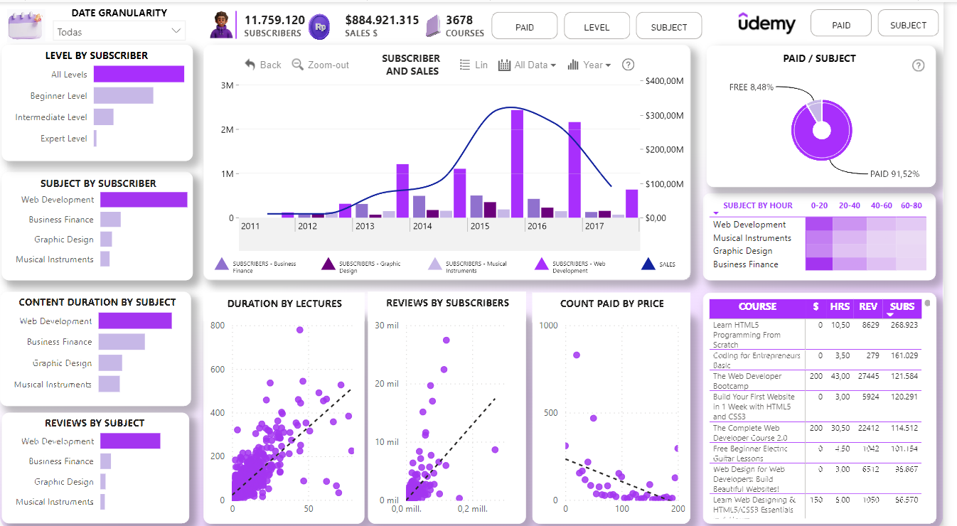Sort table by $ column header
The image size is (957, 526).
click(816, 306)
